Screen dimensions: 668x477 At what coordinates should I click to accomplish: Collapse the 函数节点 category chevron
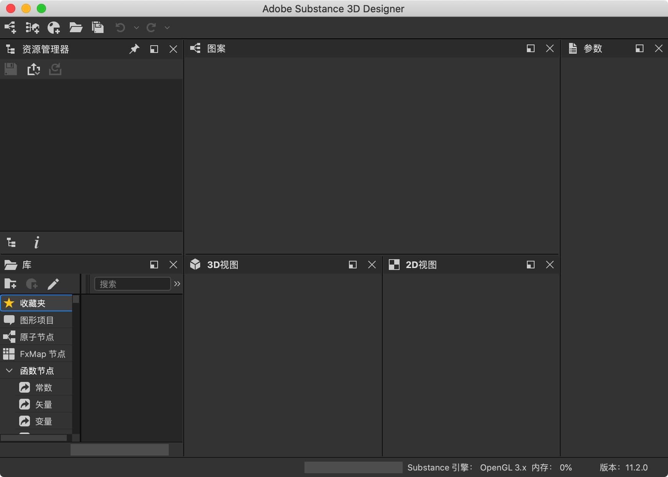(x=9, y=370)
